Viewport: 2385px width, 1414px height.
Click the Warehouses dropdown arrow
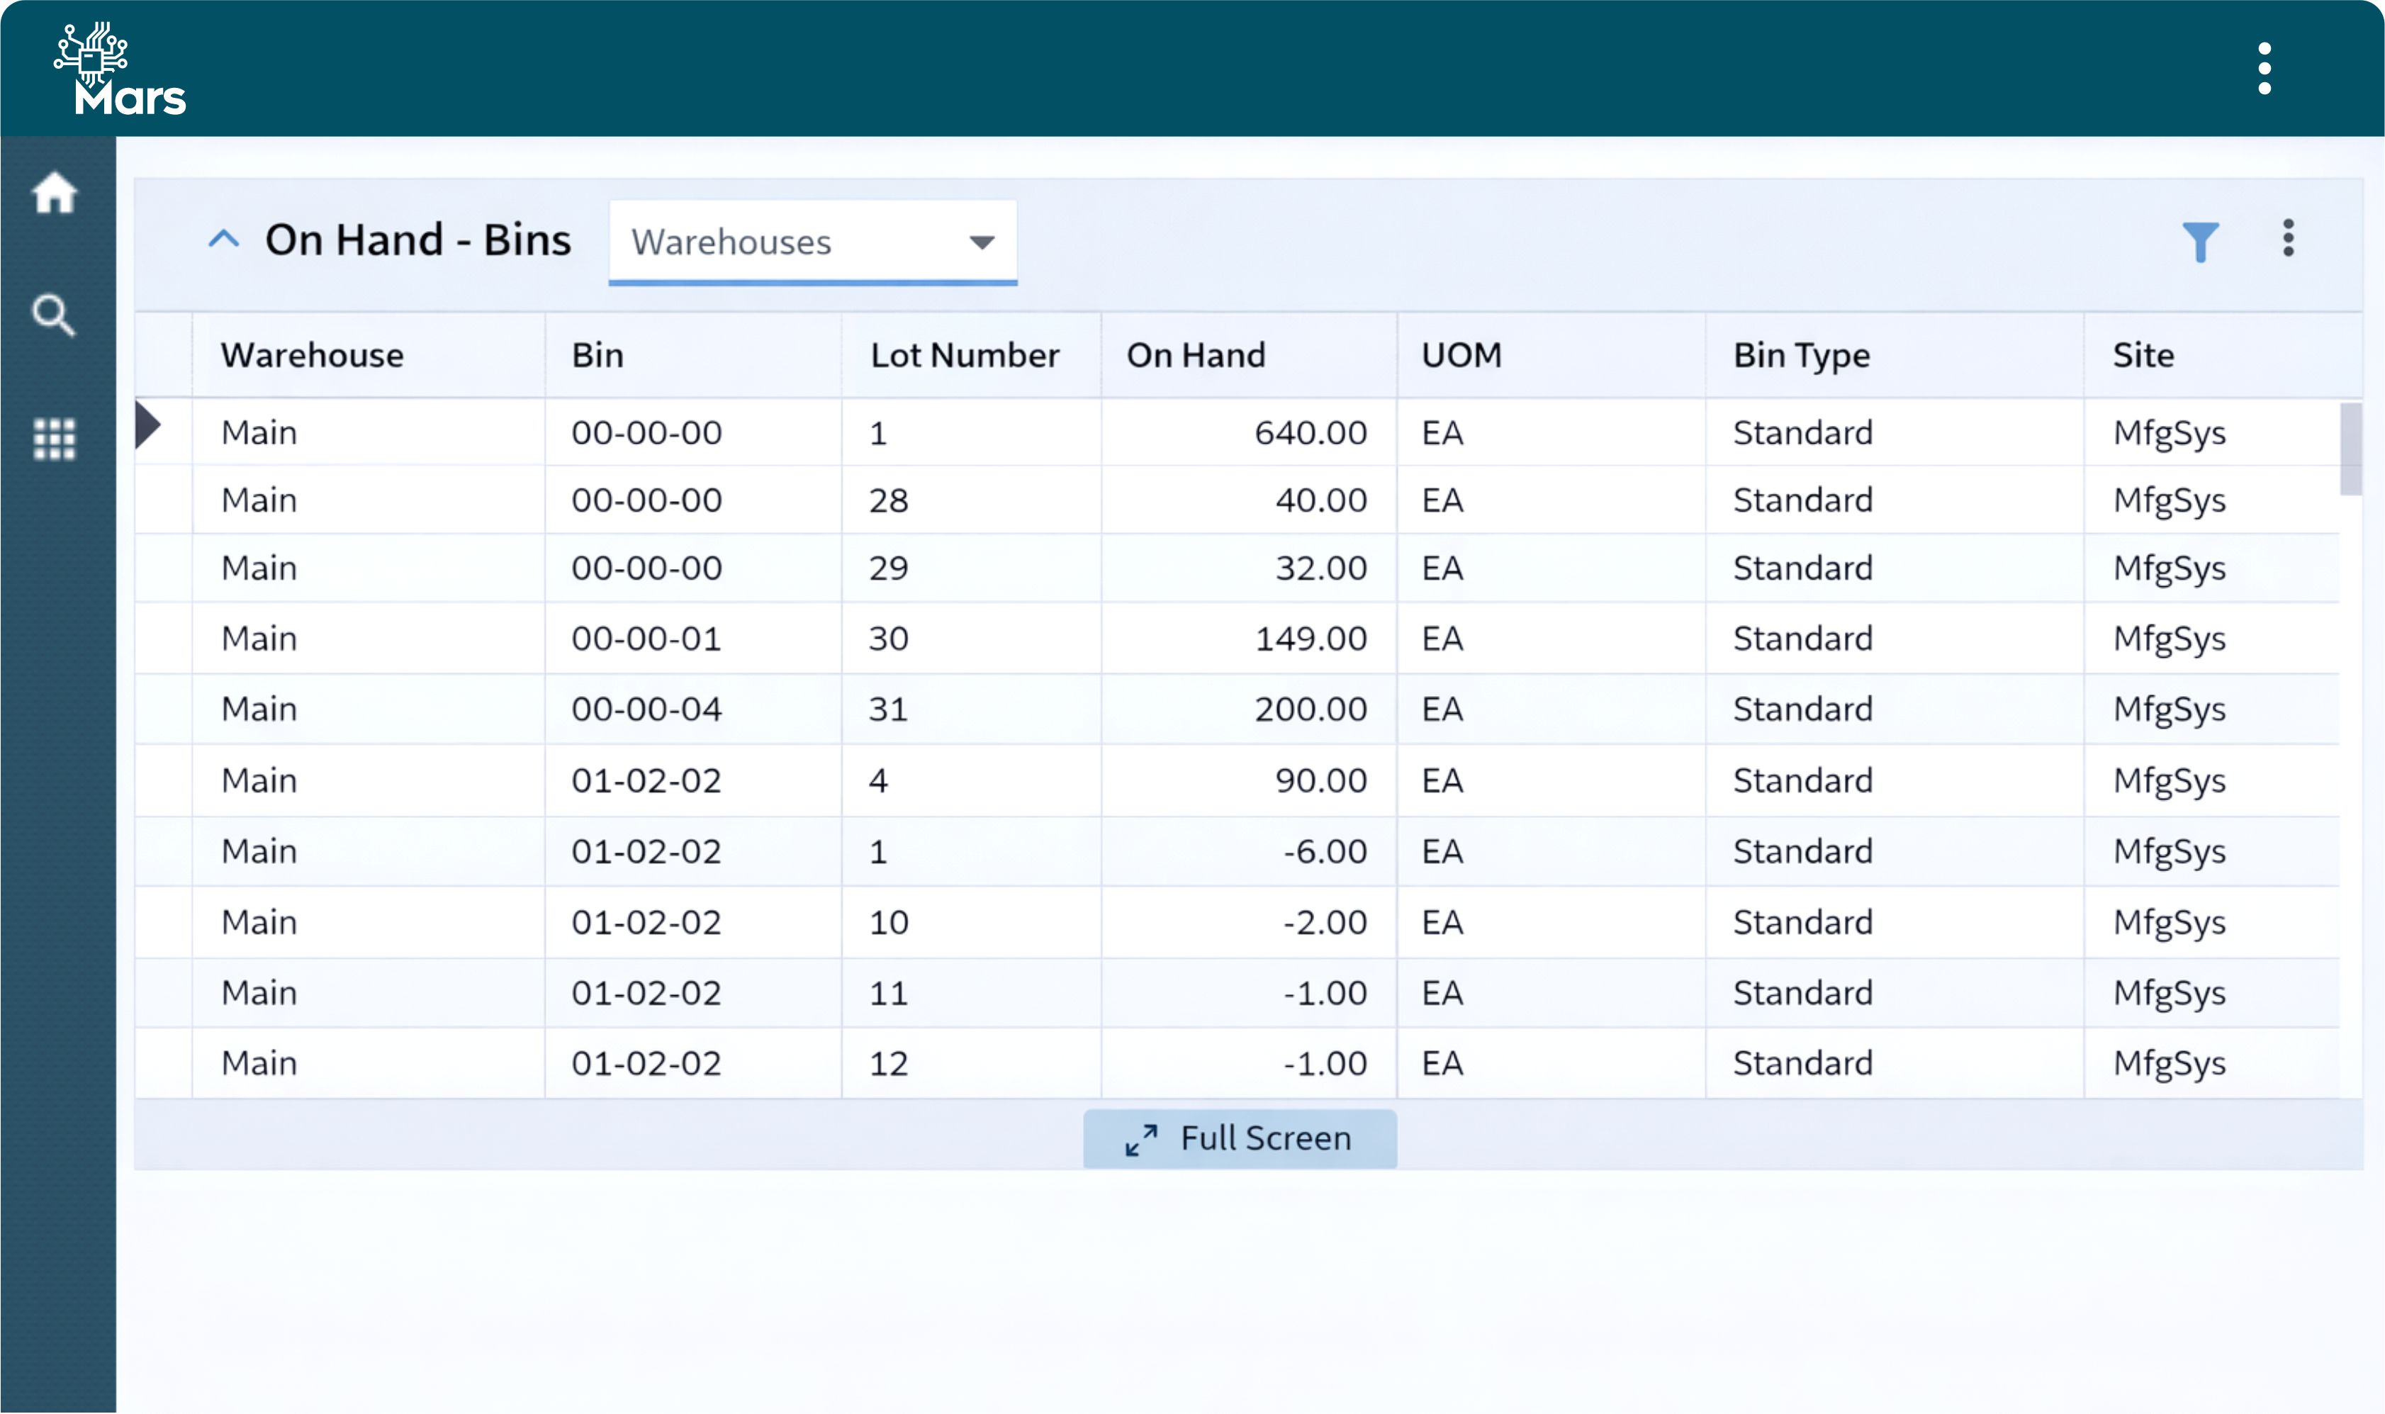[982, 242]
